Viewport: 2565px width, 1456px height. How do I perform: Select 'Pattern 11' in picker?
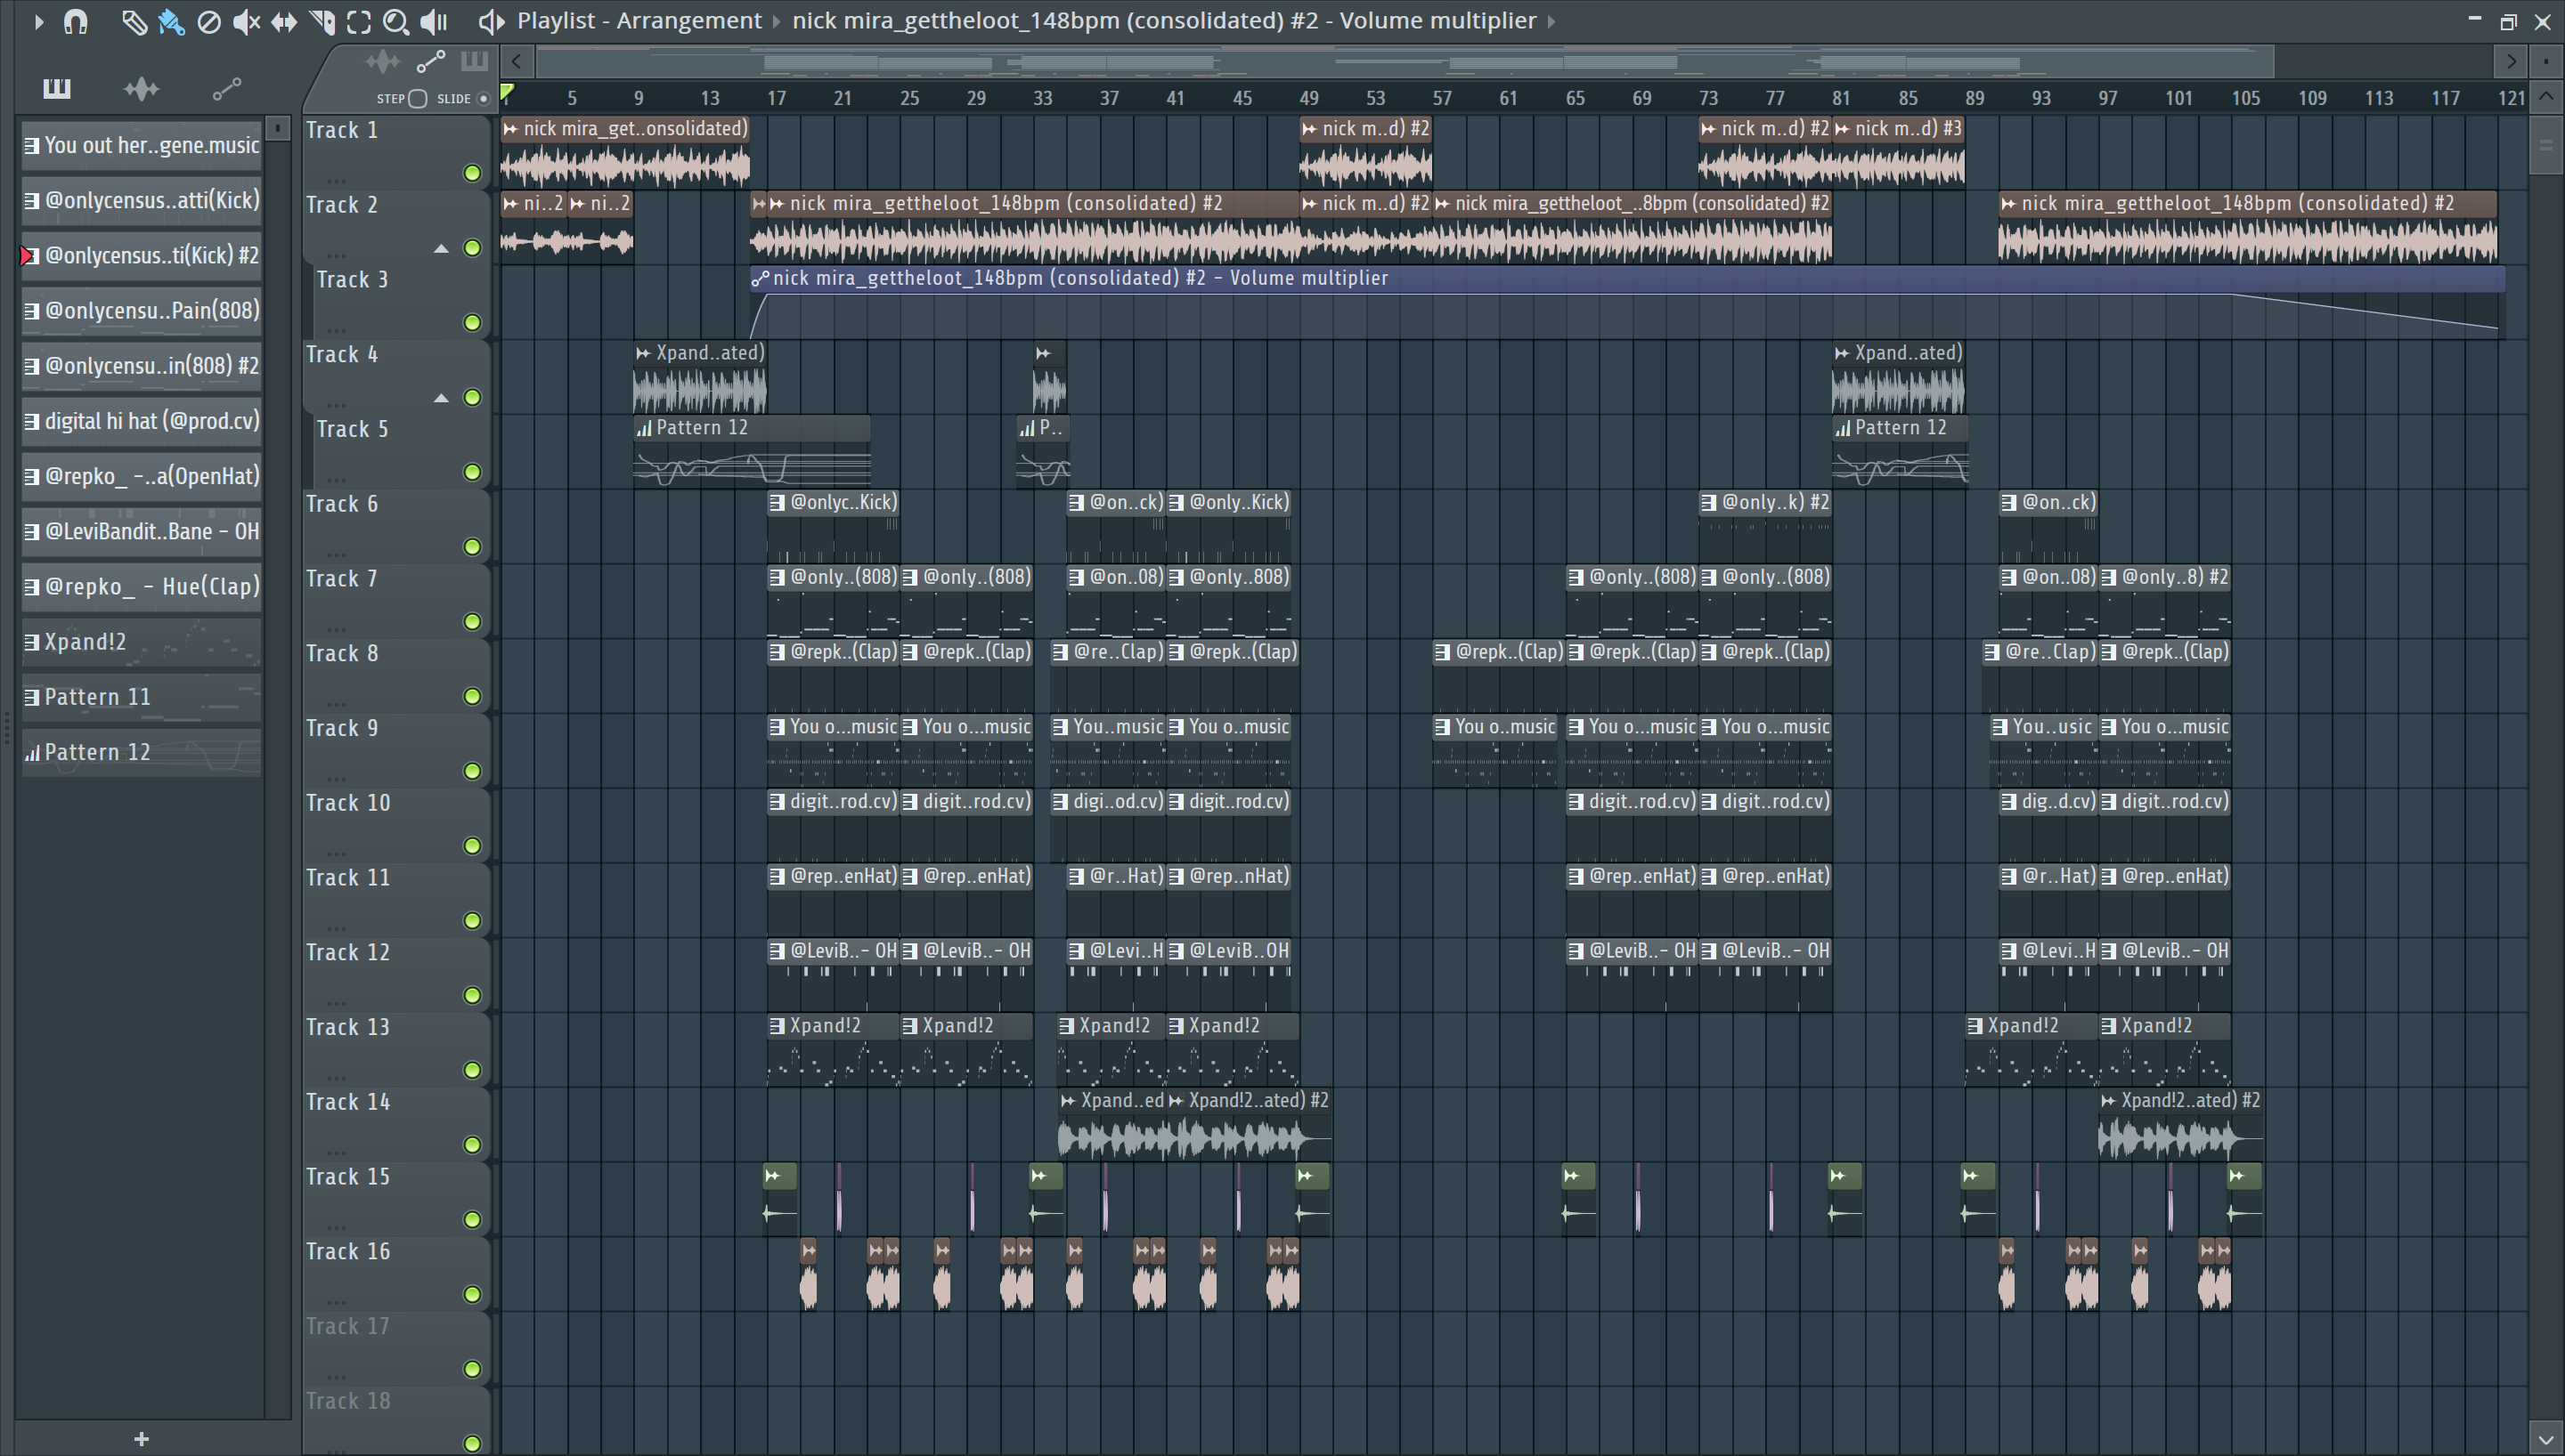coord(141,697)
